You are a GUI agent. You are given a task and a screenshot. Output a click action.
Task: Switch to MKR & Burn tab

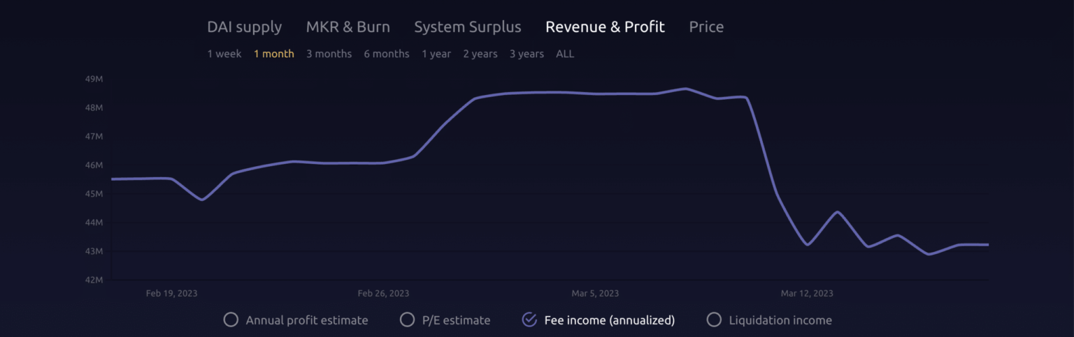(348, 27)
